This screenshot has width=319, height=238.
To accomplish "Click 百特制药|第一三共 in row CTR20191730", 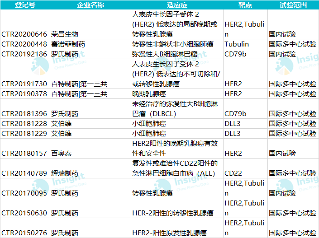I will point(79,84).
